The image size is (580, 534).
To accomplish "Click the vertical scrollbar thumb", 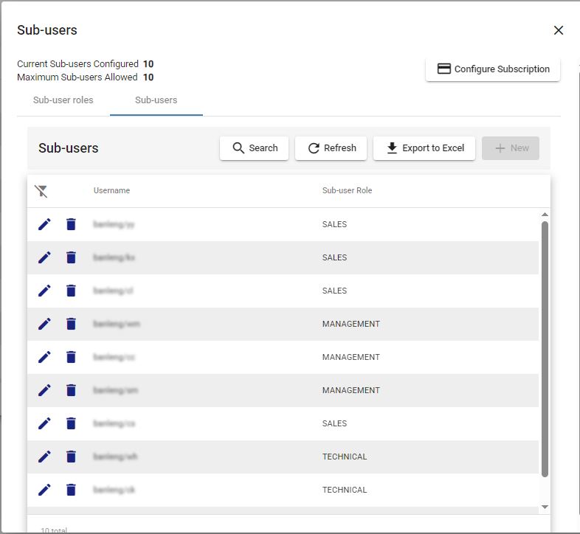I will pos(545,349).
